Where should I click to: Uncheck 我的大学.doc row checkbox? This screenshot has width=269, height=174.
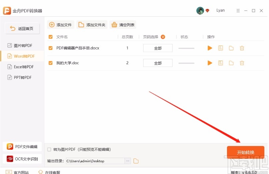[x=50, y=63]
